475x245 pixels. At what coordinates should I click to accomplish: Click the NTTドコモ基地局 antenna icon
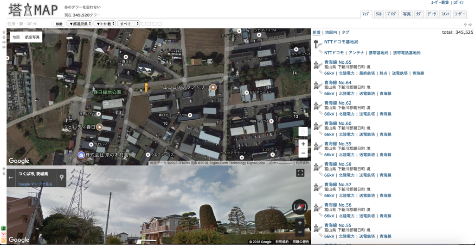pos(317,44)
